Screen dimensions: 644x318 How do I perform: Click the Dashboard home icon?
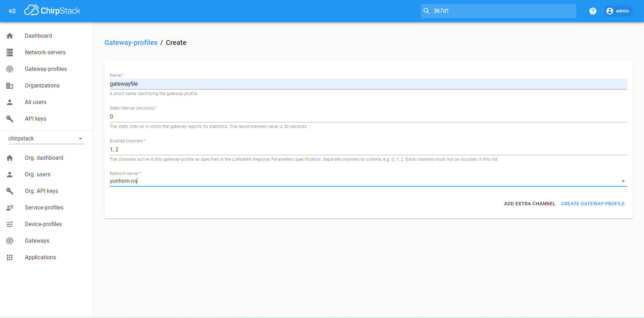coord(10,36)
